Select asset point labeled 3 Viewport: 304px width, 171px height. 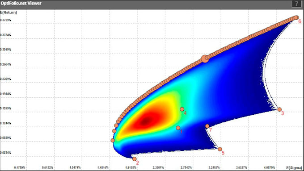coord(279,109)
